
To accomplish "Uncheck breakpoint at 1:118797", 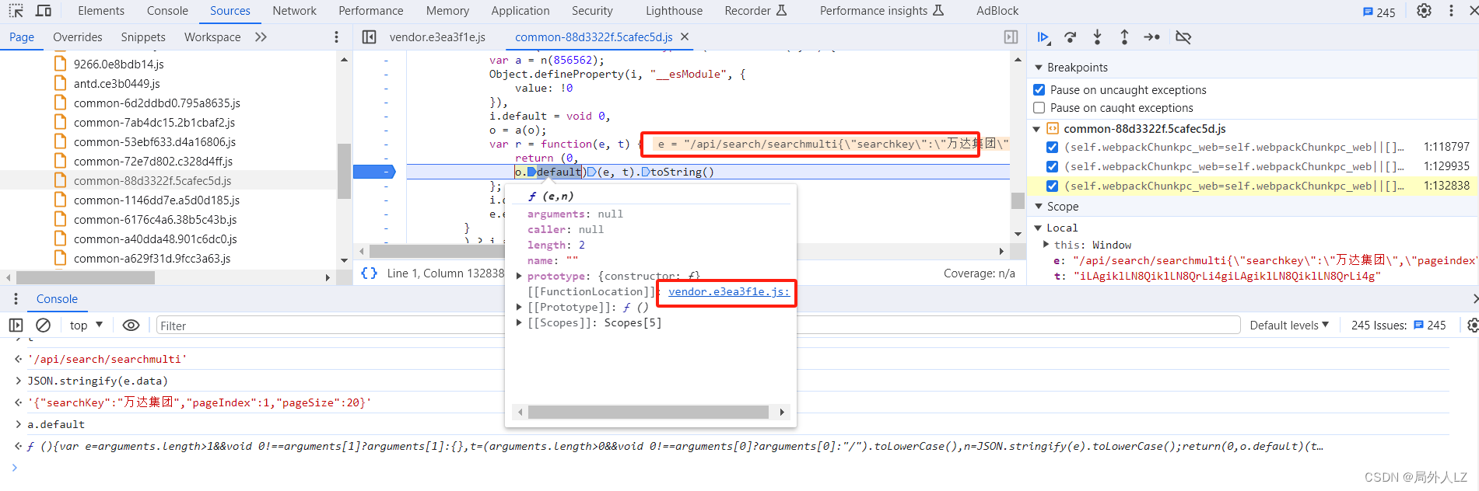I will pyautogui.click(x=1052, y=147).
